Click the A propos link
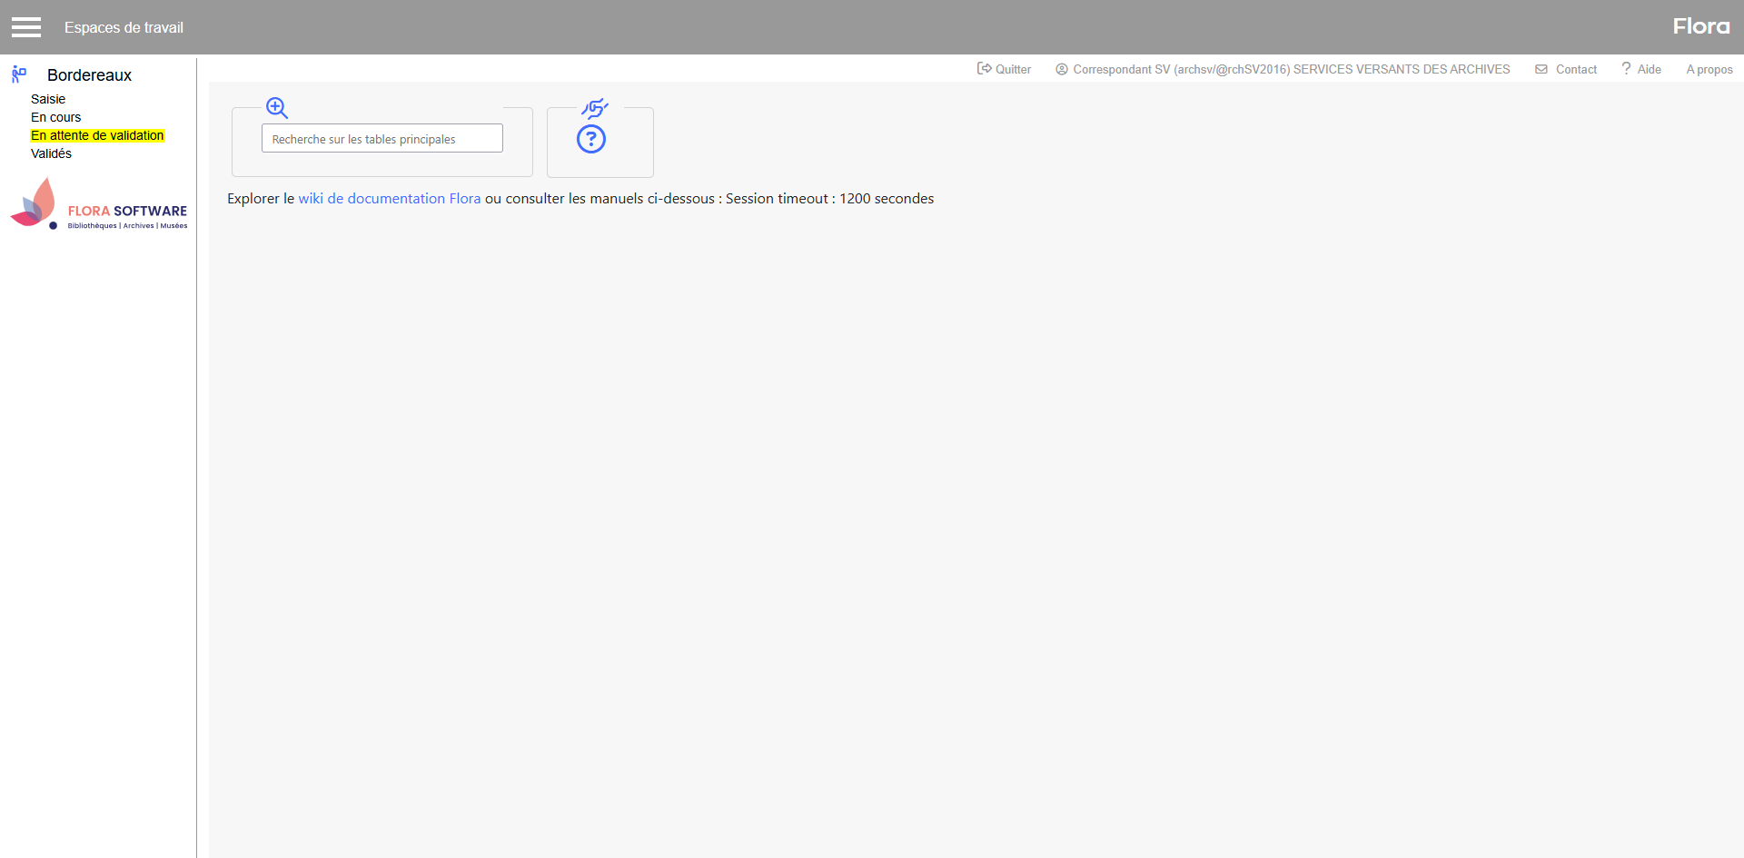1744x858 pixels. 1709,70
